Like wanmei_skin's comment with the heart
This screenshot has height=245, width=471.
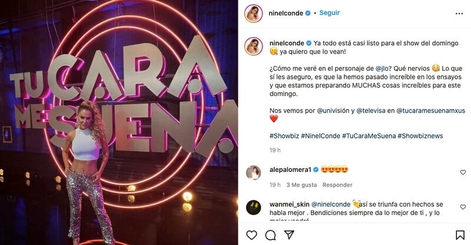(x=463, y=207)
